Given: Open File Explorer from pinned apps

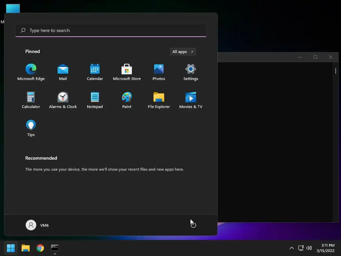Looking at the screenshot, I should pos(159,100).
